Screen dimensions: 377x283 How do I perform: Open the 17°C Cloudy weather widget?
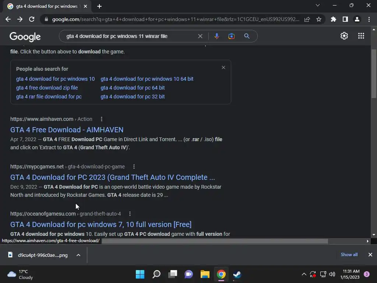click(20, 274)
